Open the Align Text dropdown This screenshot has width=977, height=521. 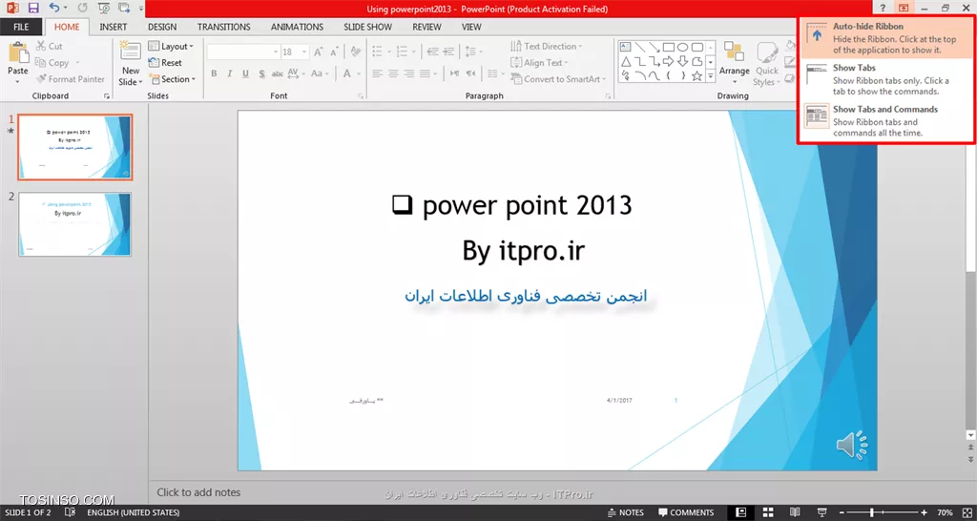[x=540, y=63]
